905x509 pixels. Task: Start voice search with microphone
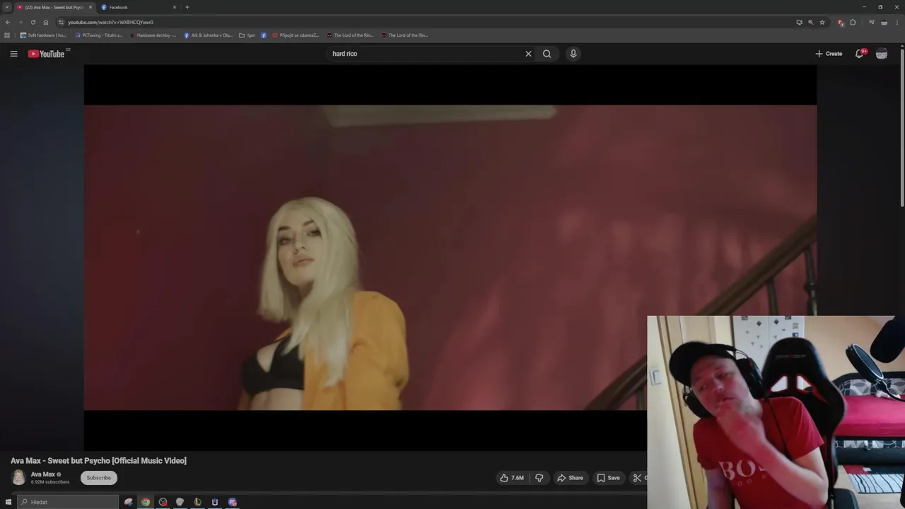point(573,54)
